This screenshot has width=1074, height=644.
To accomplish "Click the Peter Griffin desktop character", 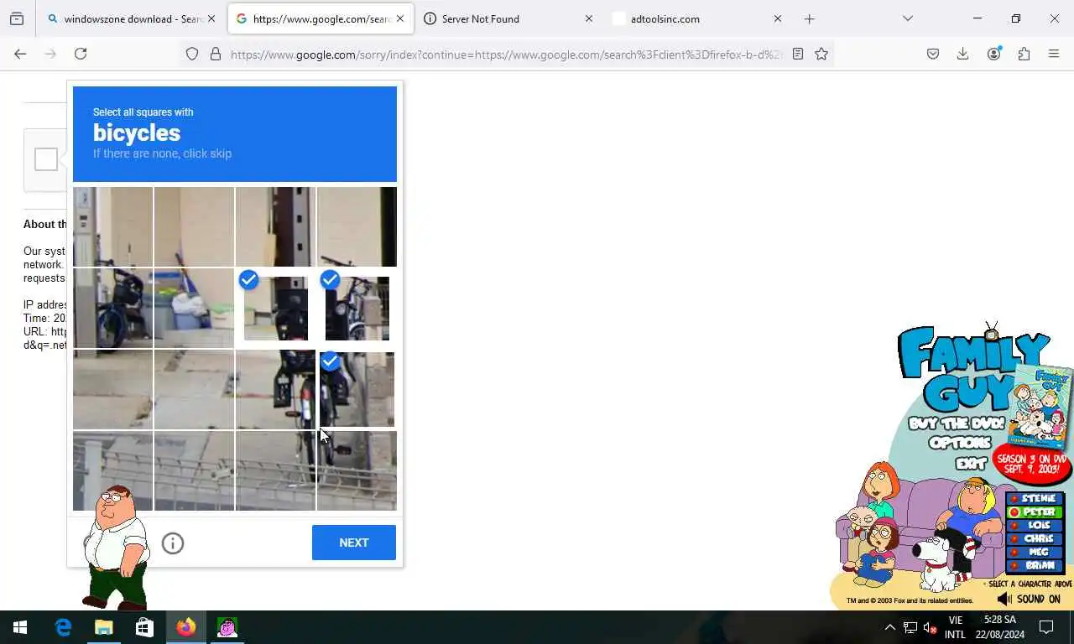I will point(117,547).
